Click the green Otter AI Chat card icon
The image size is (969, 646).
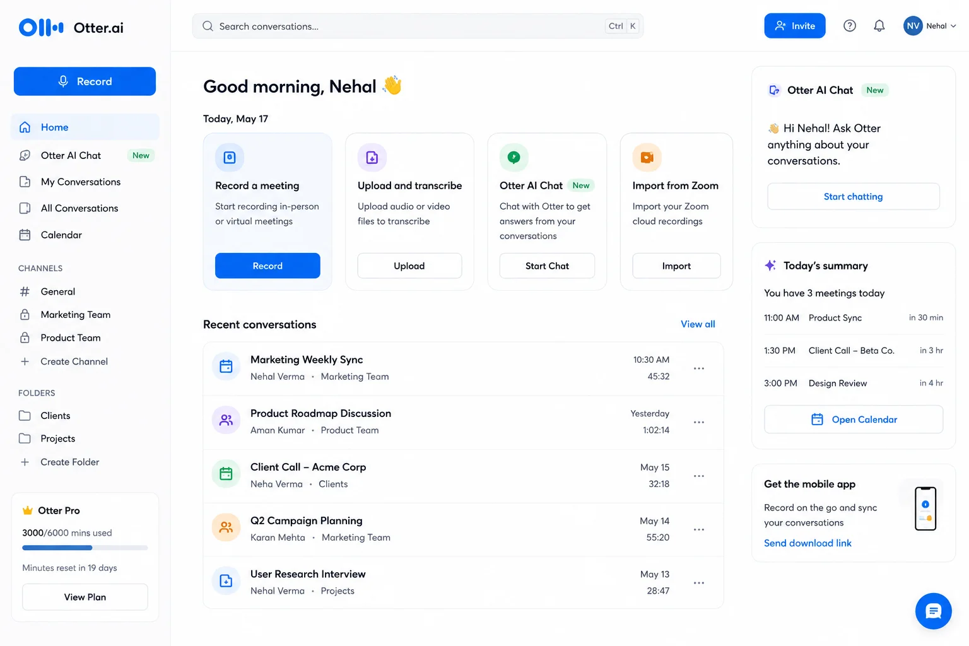click(514, 157)
